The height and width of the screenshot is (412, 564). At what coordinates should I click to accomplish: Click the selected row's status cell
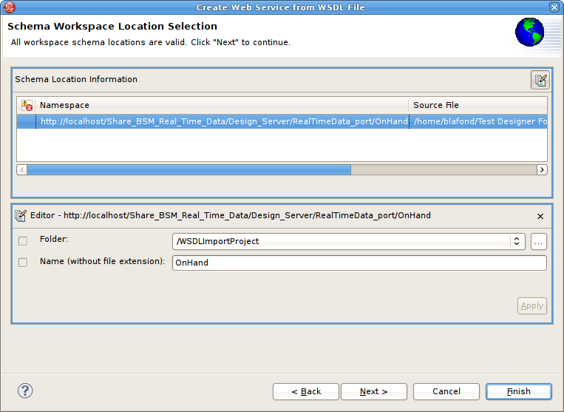[27, 121]
